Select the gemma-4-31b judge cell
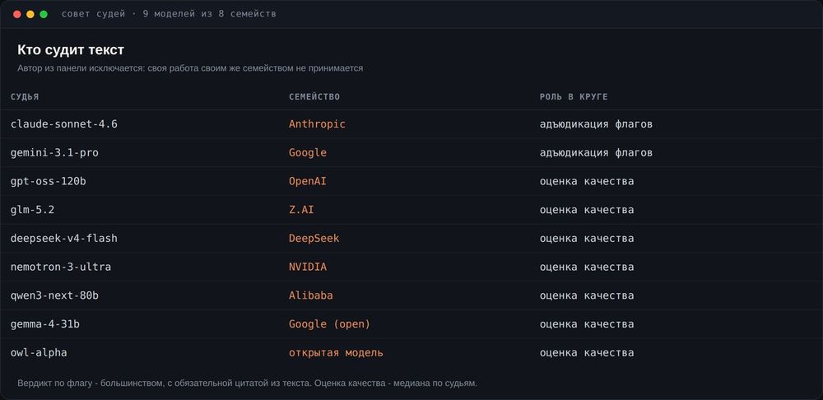This screenshot has height=400, width=823. [x=45, y=324]
